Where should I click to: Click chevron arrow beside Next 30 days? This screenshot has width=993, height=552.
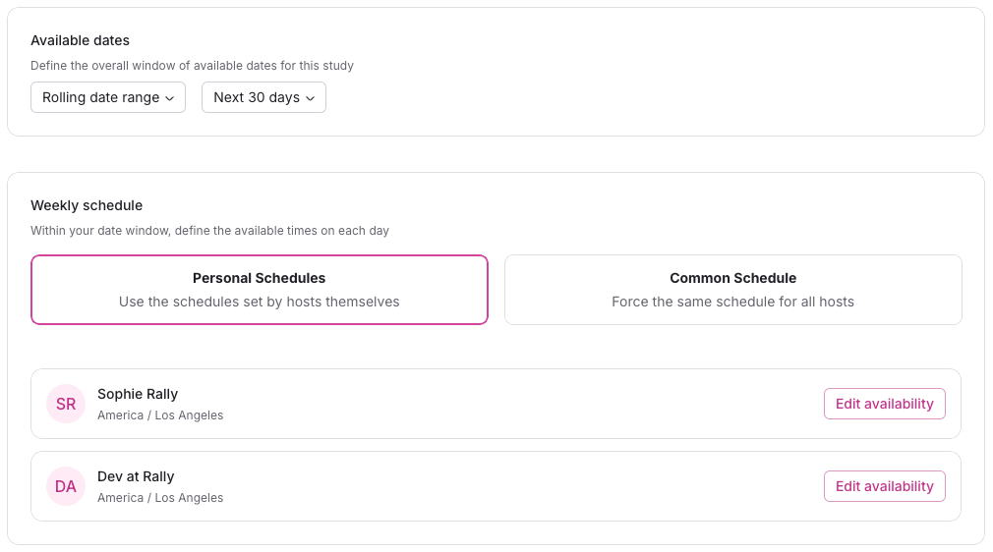[x=311, y=98]
